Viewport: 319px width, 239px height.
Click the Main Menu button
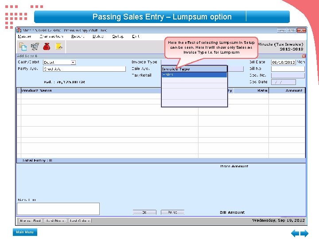pos(25,232)
